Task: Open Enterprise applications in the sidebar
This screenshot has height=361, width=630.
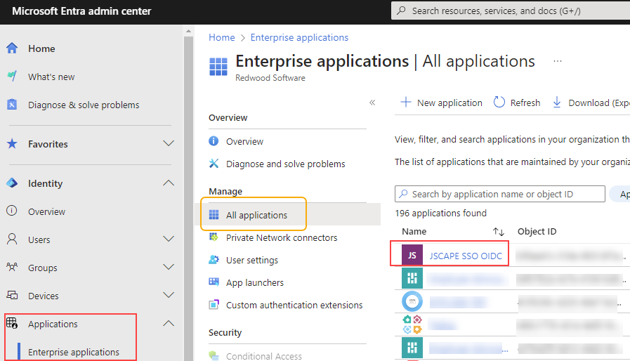Action: click(x=74, y=352)
